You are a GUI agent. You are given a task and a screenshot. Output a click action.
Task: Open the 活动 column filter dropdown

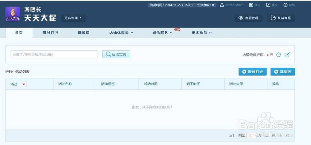(24, 84)
